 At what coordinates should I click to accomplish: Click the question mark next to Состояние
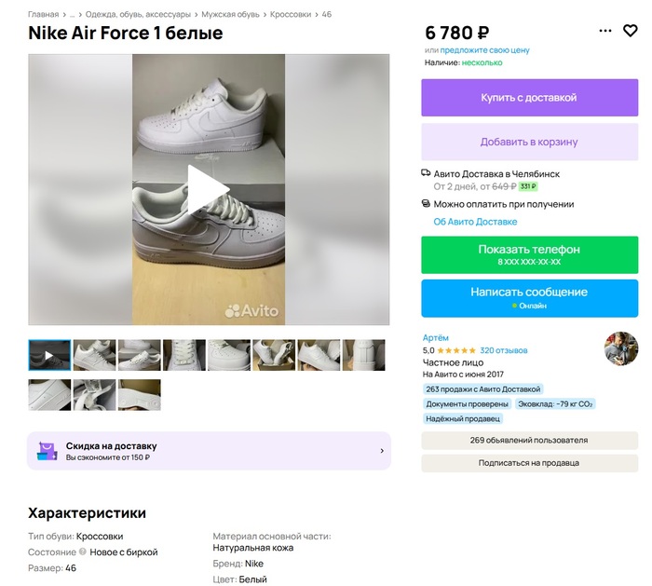pos(83,552)
